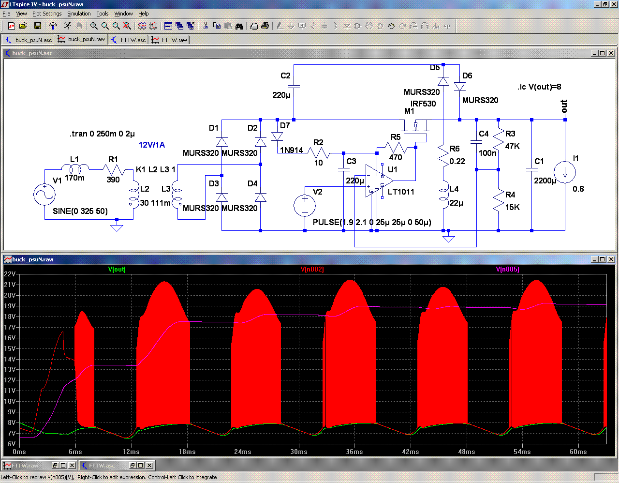Click the Cut scissors icon
The height and width of the screenshot is (483, 619).
pyautogui.click(x=206, y=26)
